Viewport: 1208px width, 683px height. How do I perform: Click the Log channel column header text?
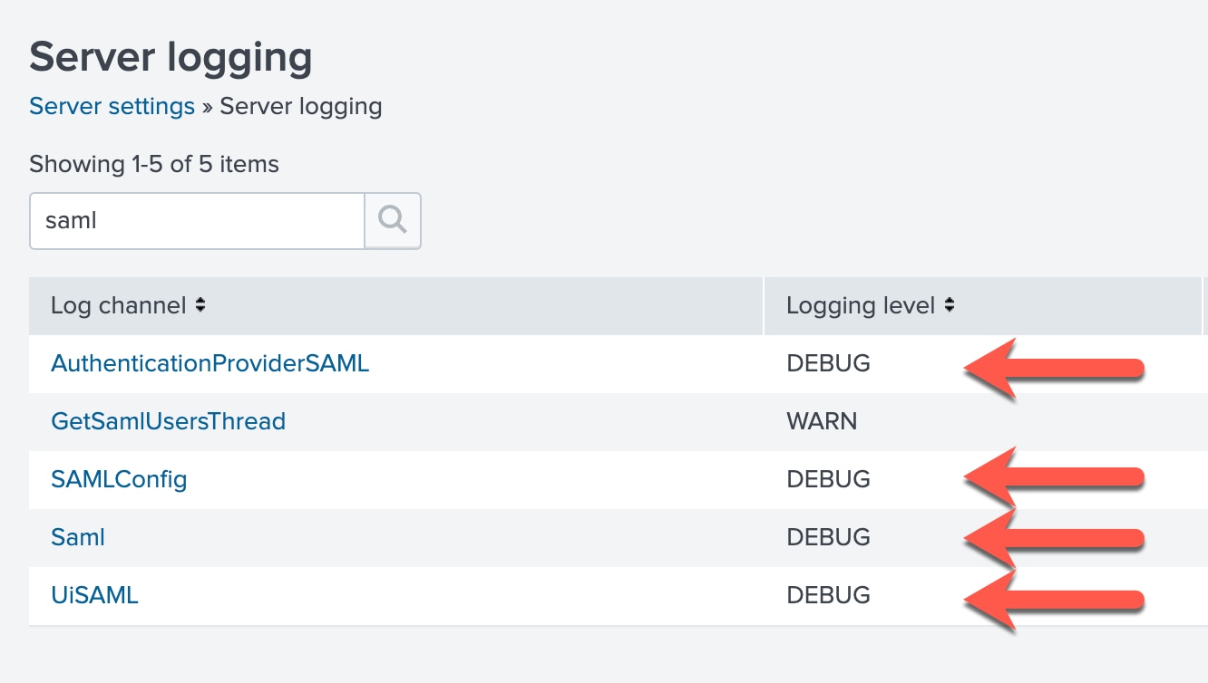pos(119,306)
